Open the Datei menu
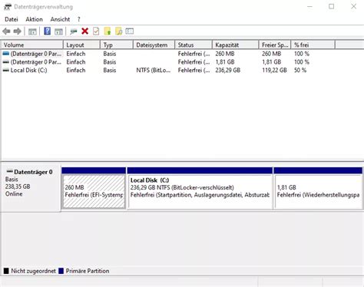The height and width of the screenshot is (287, 364). 12,19
